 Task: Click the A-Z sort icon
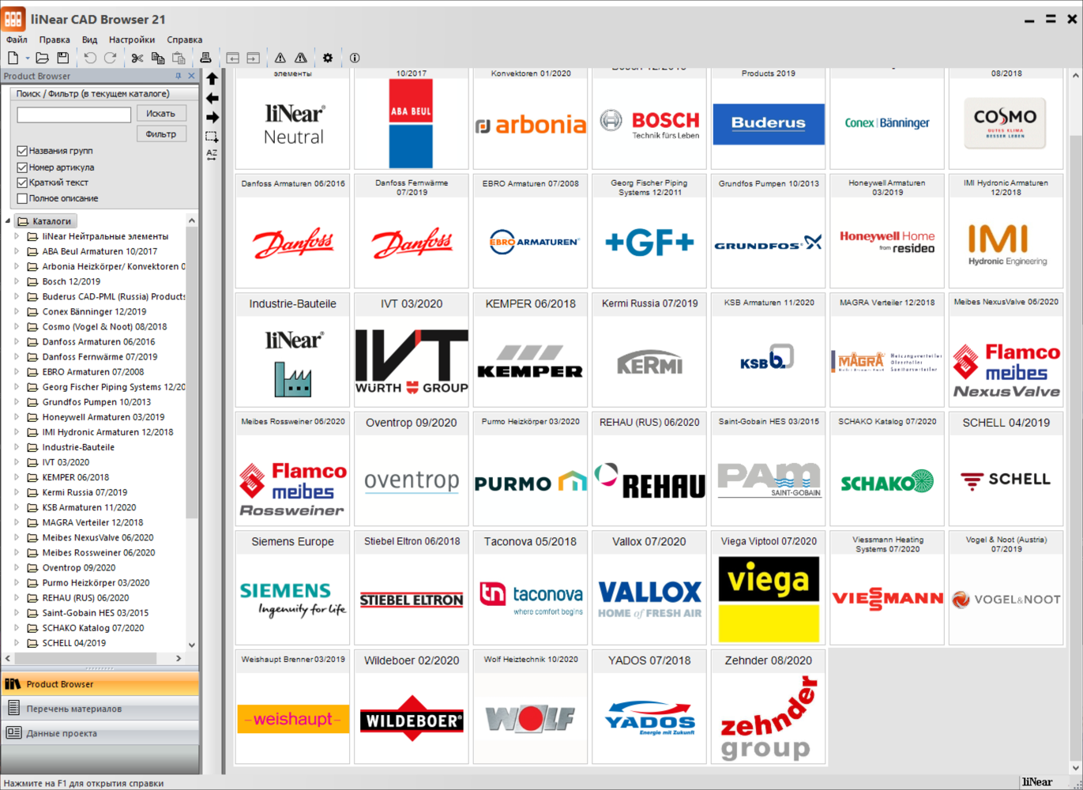(x=212, y=155)
